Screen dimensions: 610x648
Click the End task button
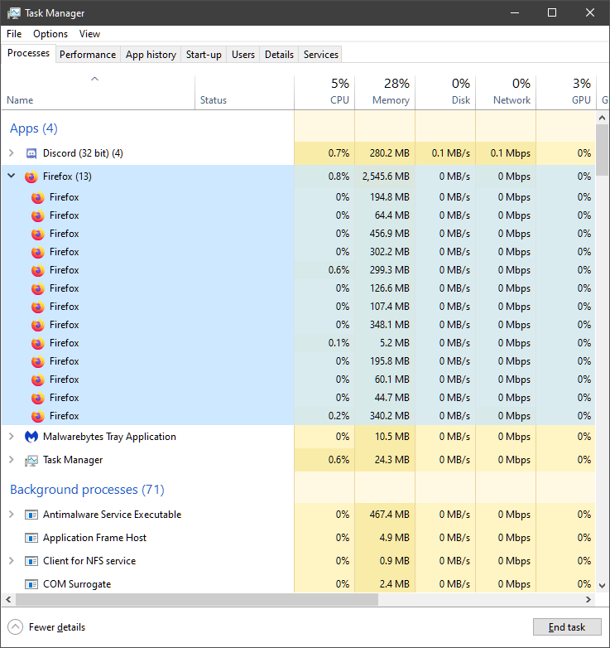567,627
